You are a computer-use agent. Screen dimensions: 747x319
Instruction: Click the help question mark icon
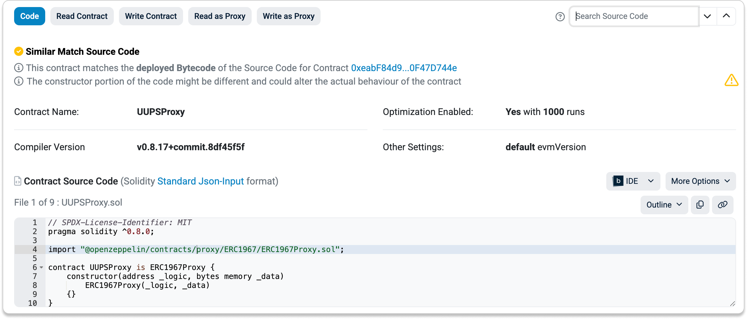tap(560, 17)
